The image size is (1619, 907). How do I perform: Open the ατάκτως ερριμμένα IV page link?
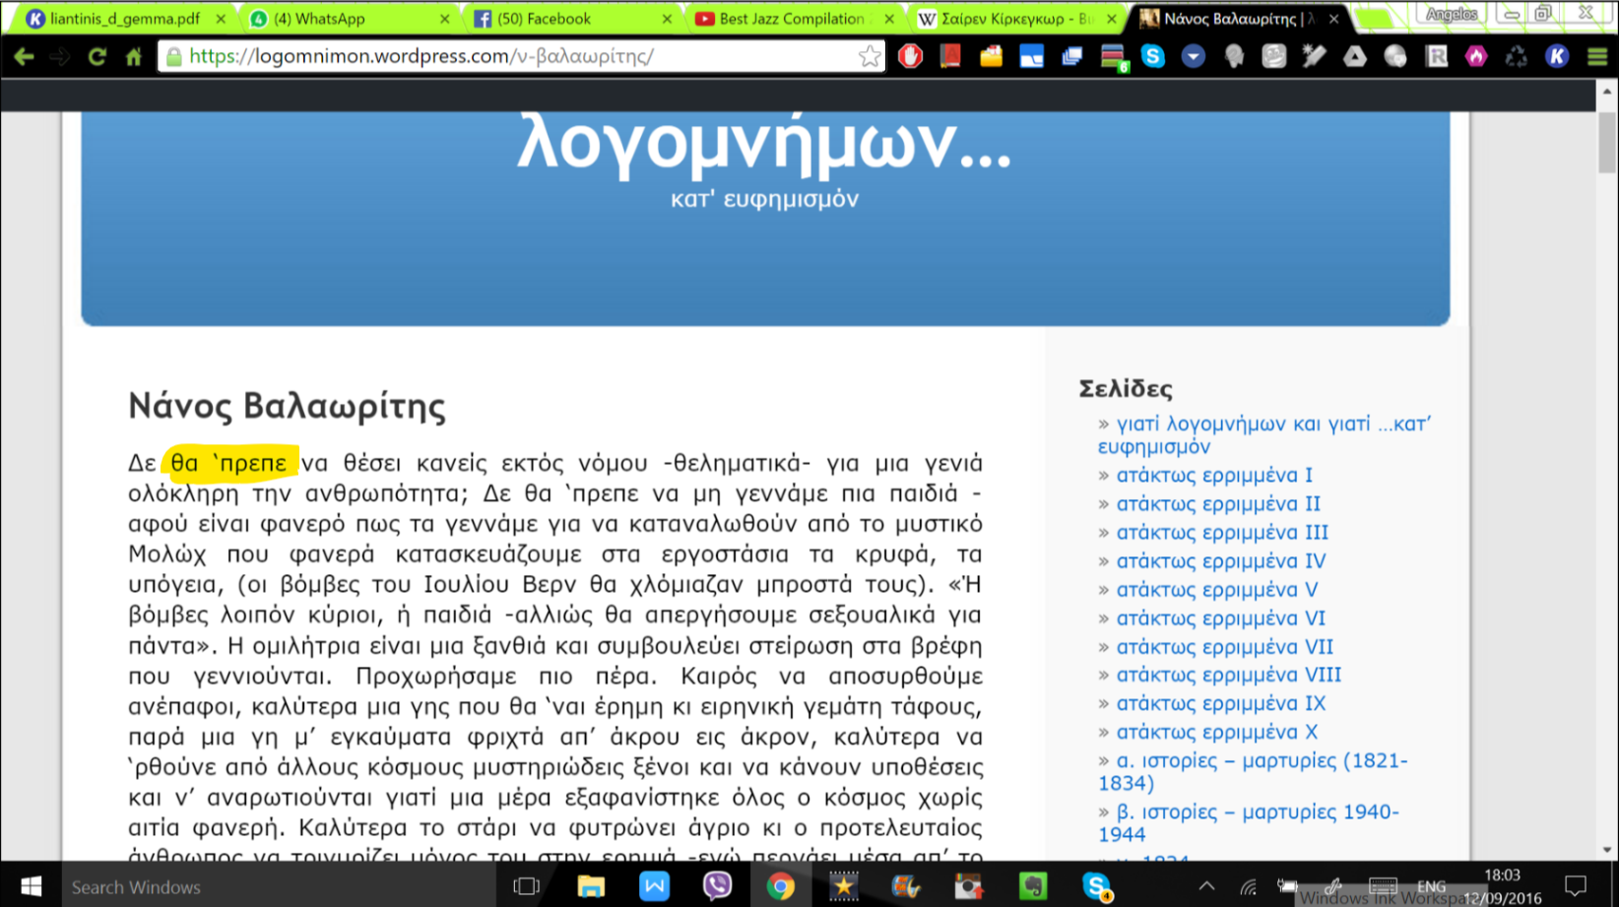[1220, 560]
